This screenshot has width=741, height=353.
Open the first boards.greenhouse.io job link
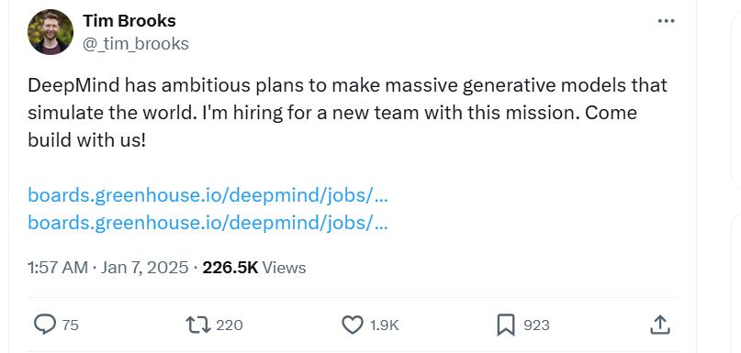208,195
